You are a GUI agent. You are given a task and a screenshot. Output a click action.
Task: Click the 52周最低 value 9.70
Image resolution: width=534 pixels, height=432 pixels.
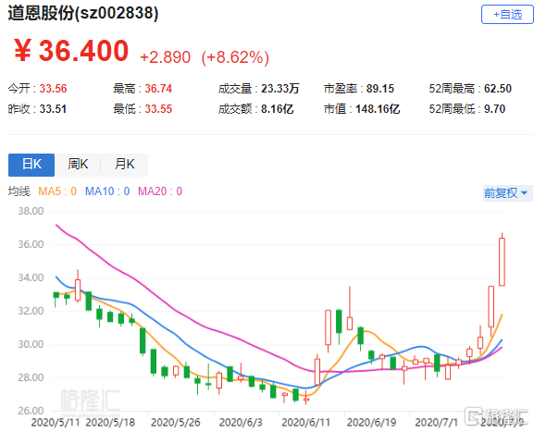[494, 109]
